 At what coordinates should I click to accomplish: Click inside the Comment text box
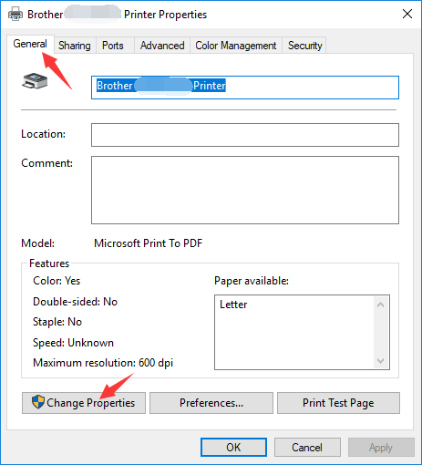[x=245, y=191]
